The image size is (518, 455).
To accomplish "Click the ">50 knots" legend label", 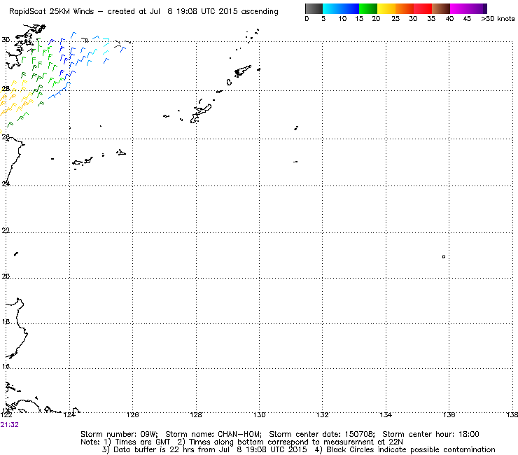I will pyautogui.click(x=498, y=19).
